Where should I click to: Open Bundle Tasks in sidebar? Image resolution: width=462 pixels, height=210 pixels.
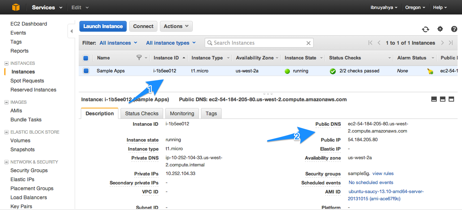click(x=26, y=120)
